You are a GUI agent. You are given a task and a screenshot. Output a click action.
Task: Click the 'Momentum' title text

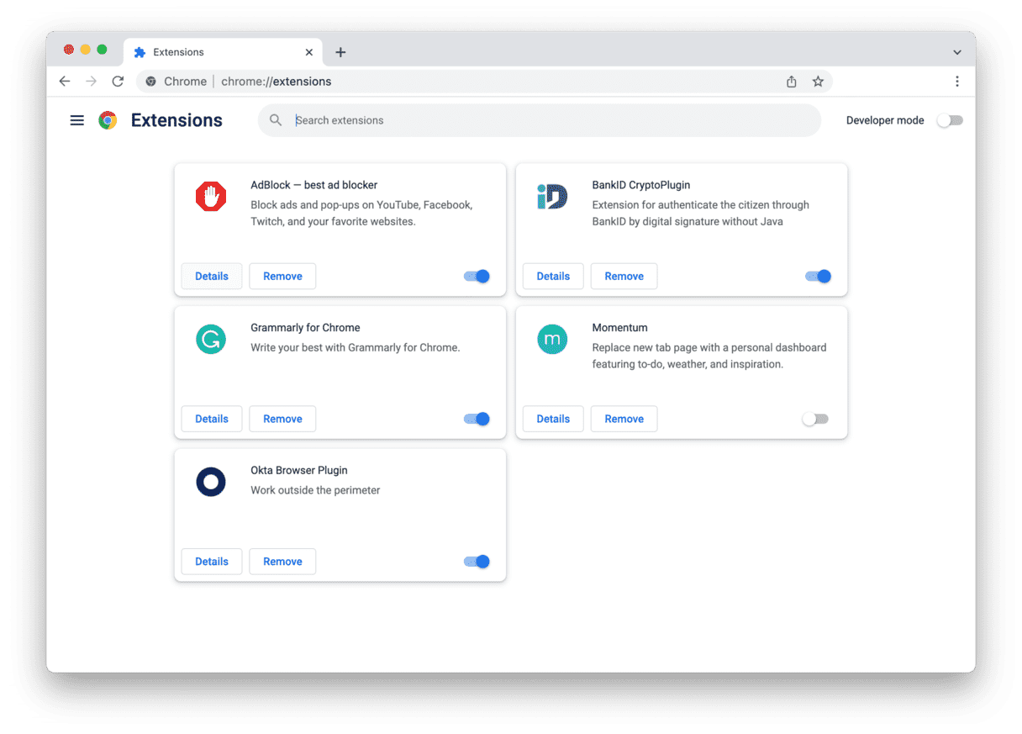[620, 328]
